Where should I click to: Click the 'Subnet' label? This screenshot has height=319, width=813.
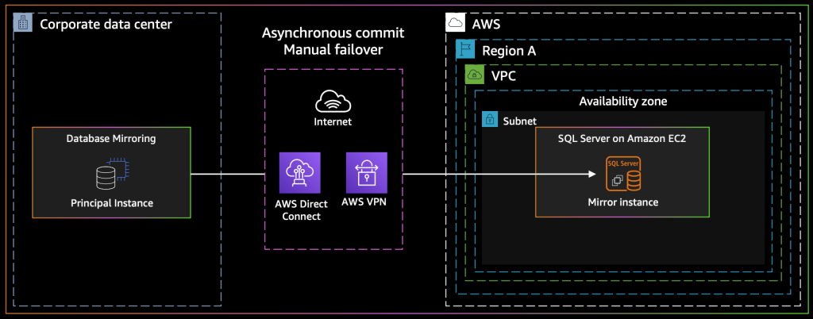pyautogui.click(x=519, y=121)
